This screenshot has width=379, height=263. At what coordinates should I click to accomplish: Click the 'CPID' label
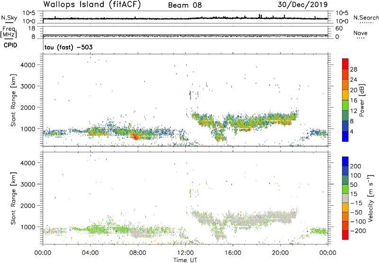click(x=10, y=45)
